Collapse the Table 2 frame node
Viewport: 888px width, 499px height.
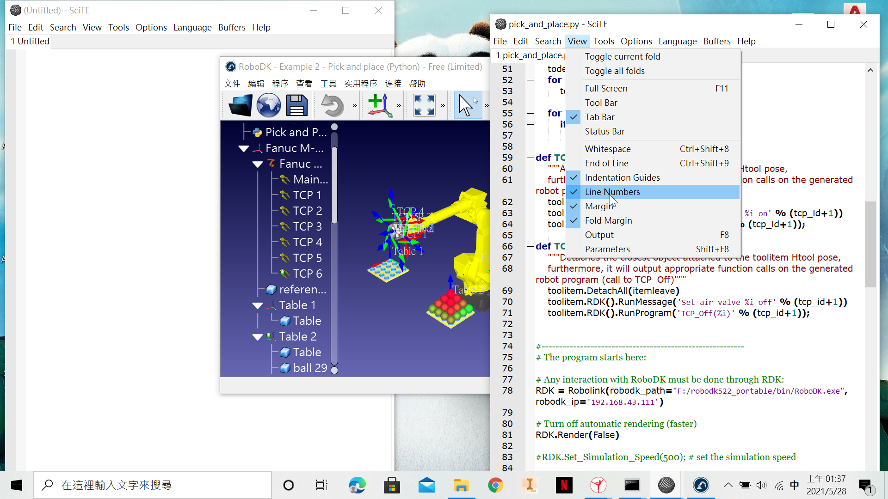pyautogui.click(x=258, y=337)
